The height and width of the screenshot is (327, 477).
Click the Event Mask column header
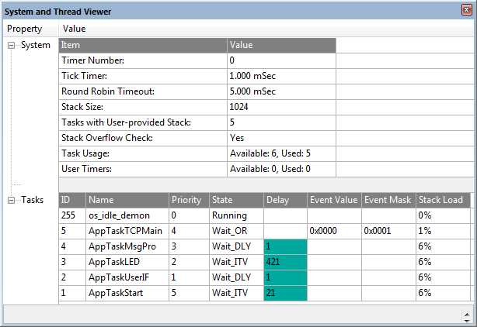coord(388,200)
